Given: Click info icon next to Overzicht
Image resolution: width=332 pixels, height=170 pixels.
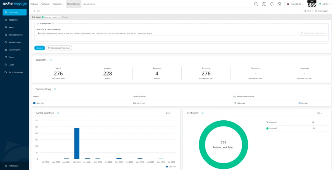Looking at the screenshot, I should coord(51,60).
